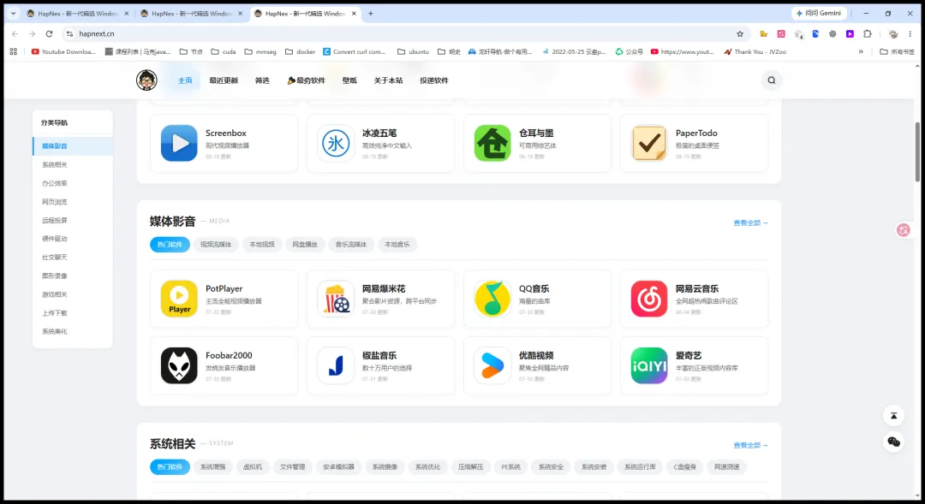Image resolution: width=925 pixels, height=504 pixels.
Task: Open the 仓耳与墨 green icon
Action: (492, 143)
